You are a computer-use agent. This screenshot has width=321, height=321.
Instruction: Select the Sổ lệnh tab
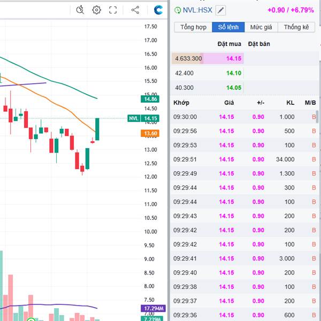228,27
